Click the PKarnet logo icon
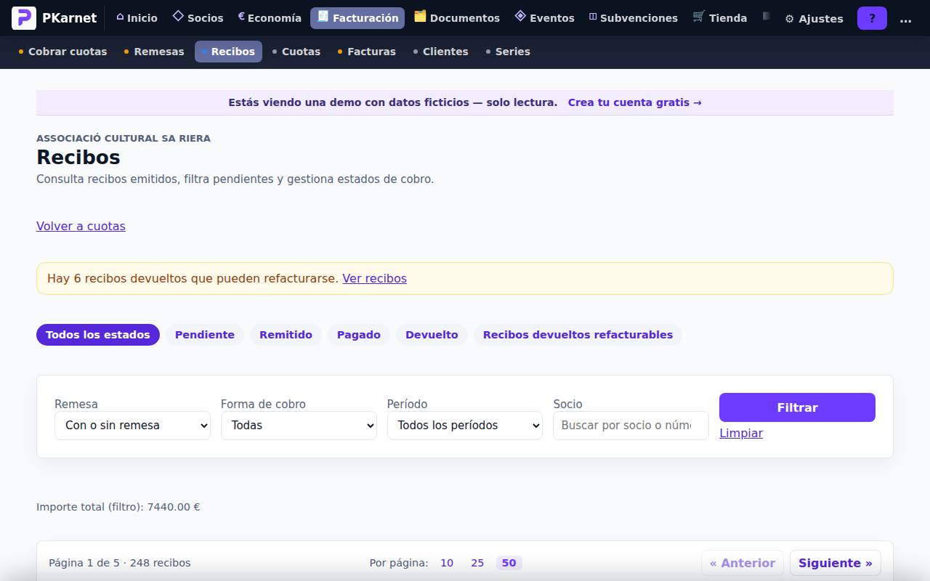This screenshot has height=581, width=930. click(24, 18)
